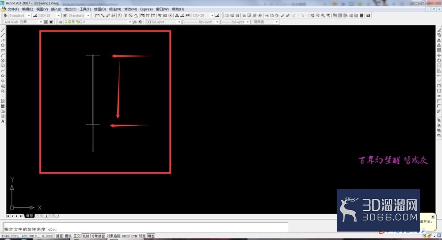Click the Copy icon in standard toolbar

pos(272,15)
